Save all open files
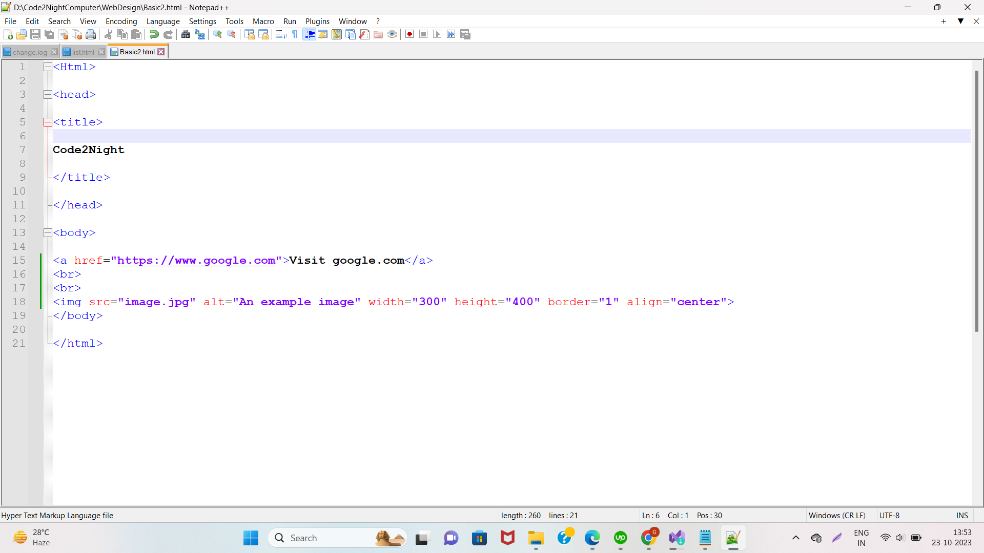Viewport: 984px width, 553px height. coord(49,34)
